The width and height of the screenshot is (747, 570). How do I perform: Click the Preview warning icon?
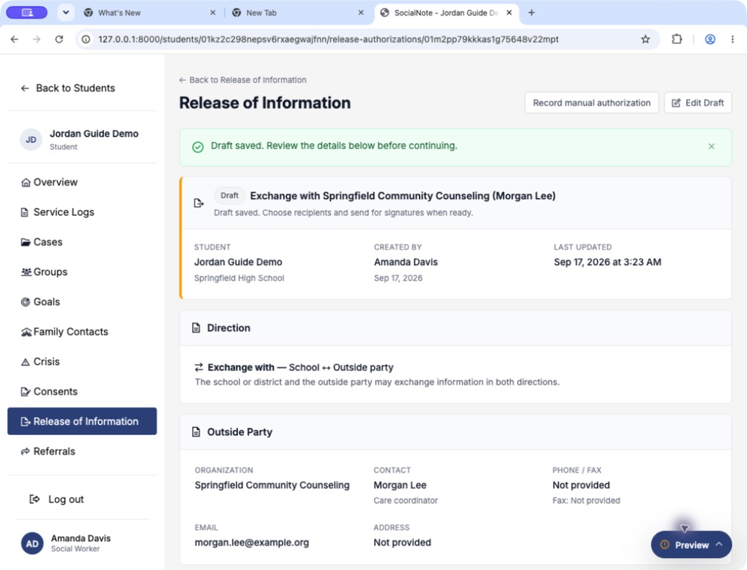tap(665, 545)
